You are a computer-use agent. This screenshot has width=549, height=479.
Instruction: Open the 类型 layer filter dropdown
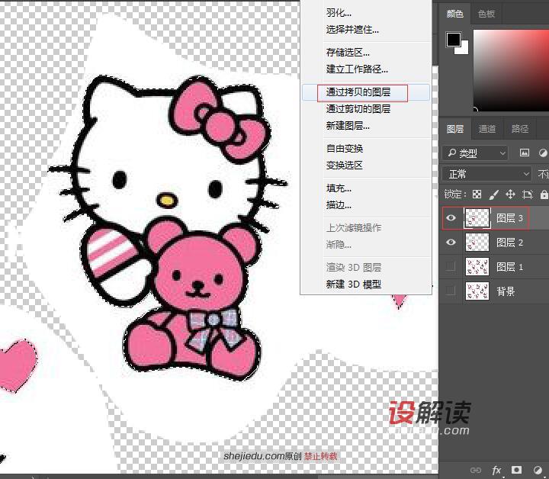tap(475, 153)
